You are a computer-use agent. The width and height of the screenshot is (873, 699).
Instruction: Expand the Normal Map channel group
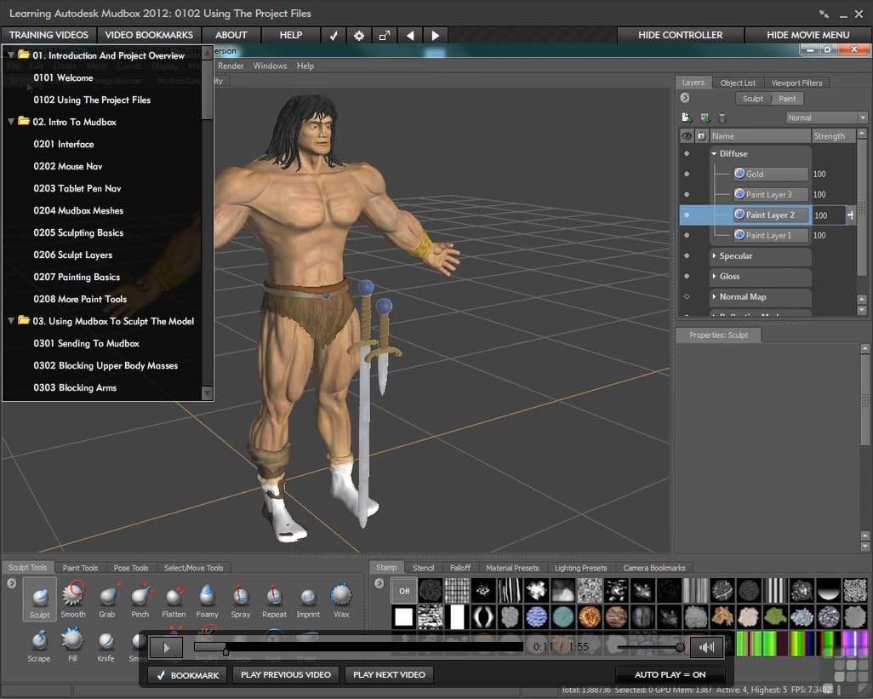(714, 297)
